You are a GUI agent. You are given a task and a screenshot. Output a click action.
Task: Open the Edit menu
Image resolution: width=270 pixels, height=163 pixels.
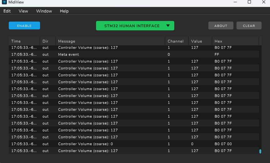7,11
